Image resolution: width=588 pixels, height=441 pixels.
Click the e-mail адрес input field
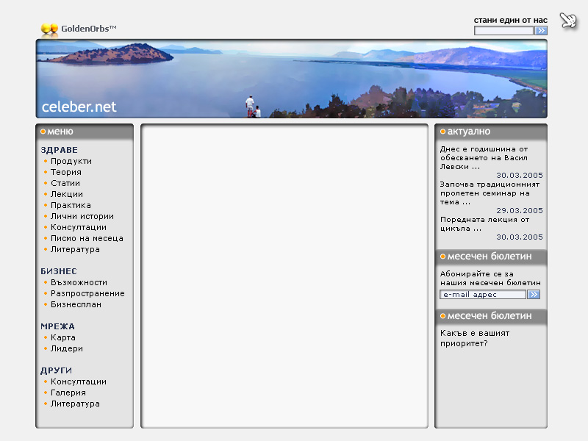[482, 294]
